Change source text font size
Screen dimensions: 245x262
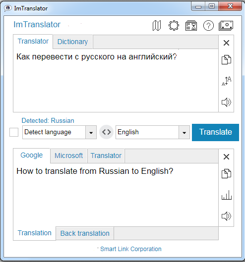tap(226, 81)
